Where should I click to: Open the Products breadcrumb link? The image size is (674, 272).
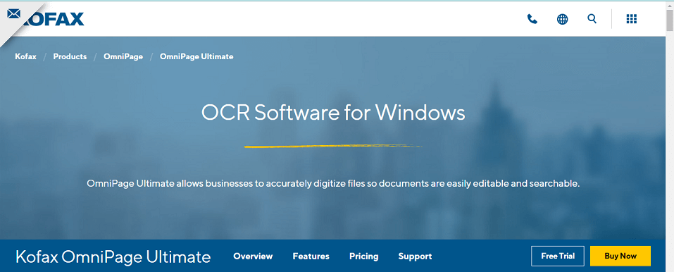coord(70,56)
